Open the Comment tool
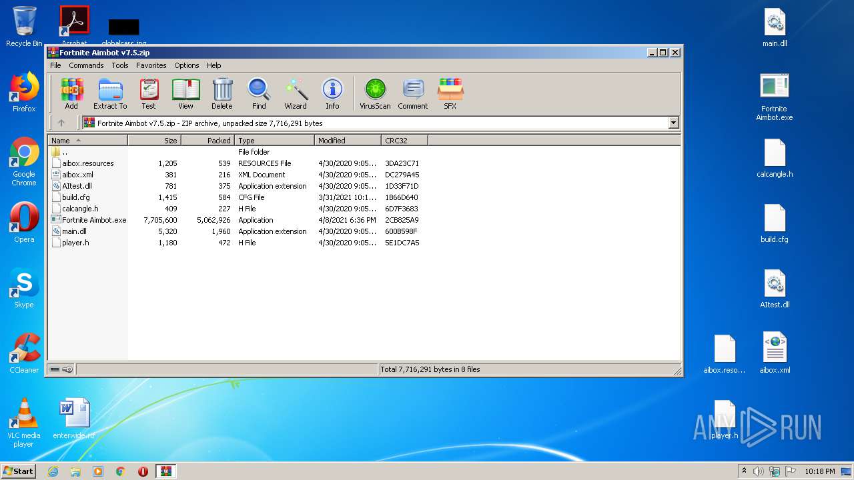 pos(413,93)
